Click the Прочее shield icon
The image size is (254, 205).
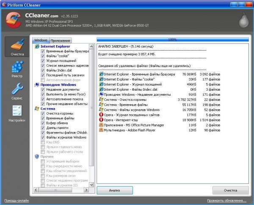coord(37,156)
